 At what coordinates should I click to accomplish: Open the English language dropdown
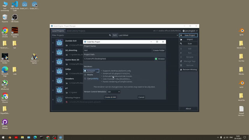[190, 31]
